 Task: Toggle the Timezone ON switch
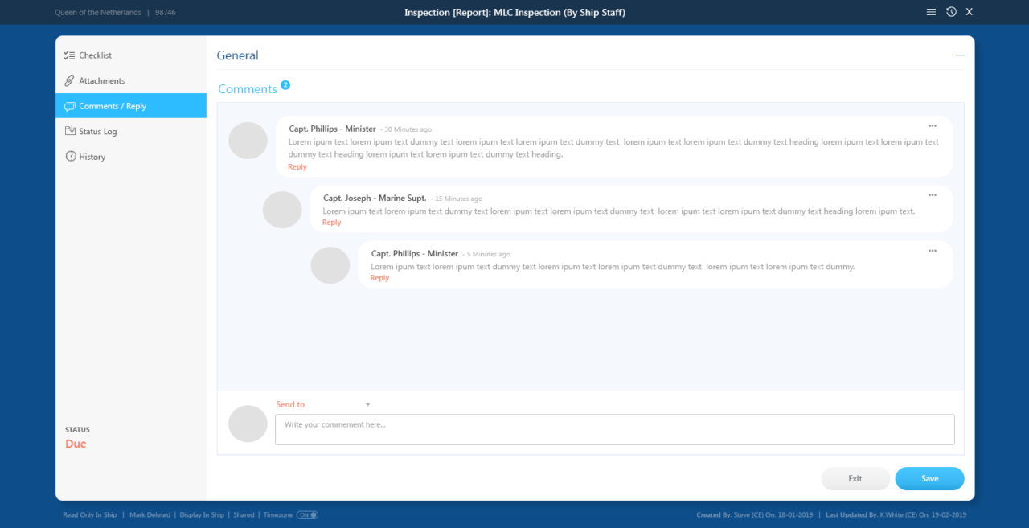(307, 515)
